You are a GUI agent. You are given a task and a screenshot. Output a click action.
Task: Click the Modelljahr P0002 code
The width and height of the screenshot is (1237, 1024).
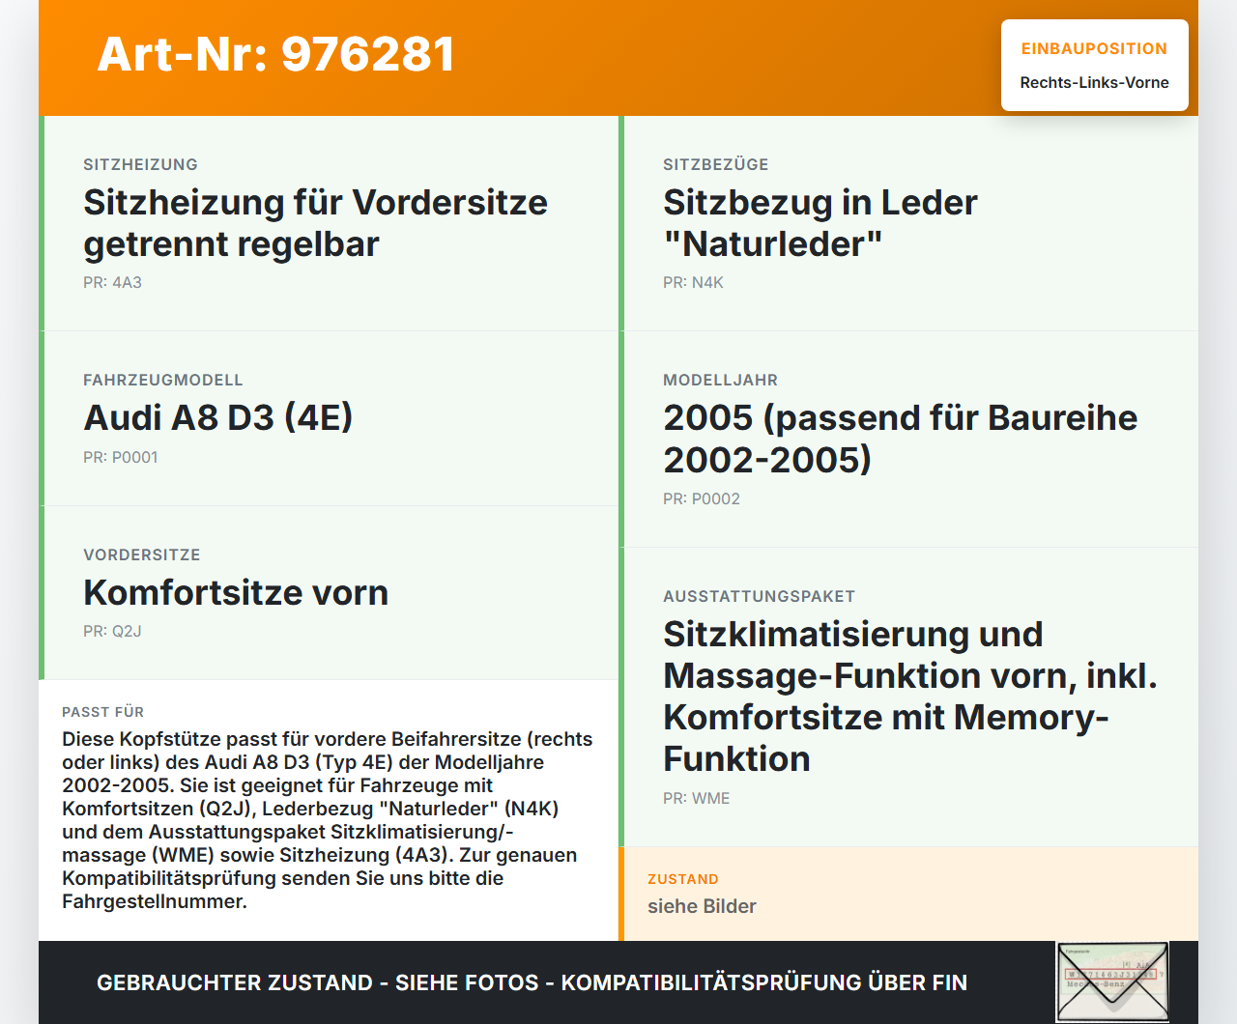point(701,498)
